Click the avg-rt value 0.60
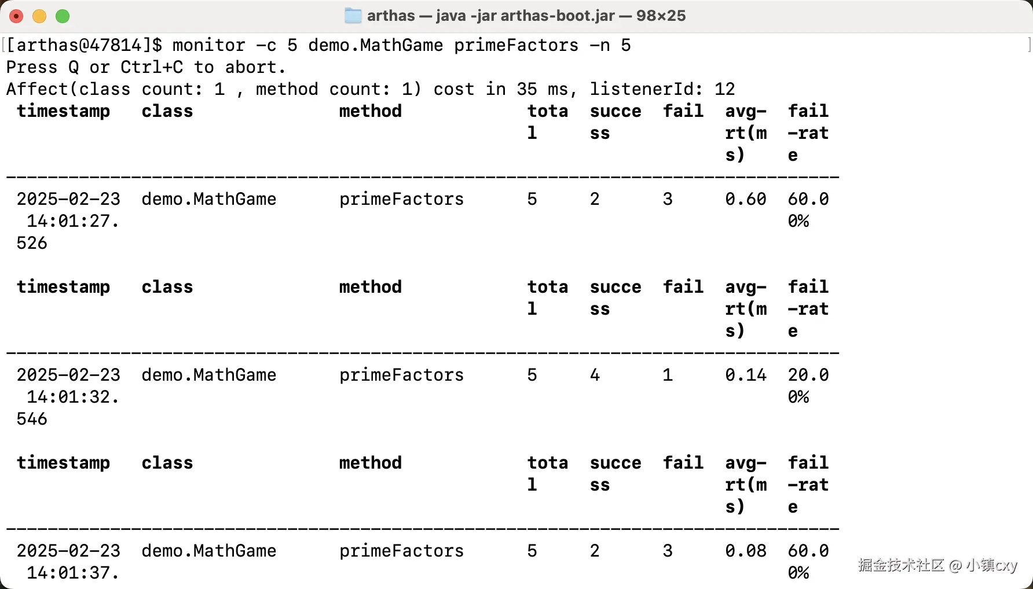The height and width of the screenshot is (589, 1033). pyautogui.click(x=745, y=199)
